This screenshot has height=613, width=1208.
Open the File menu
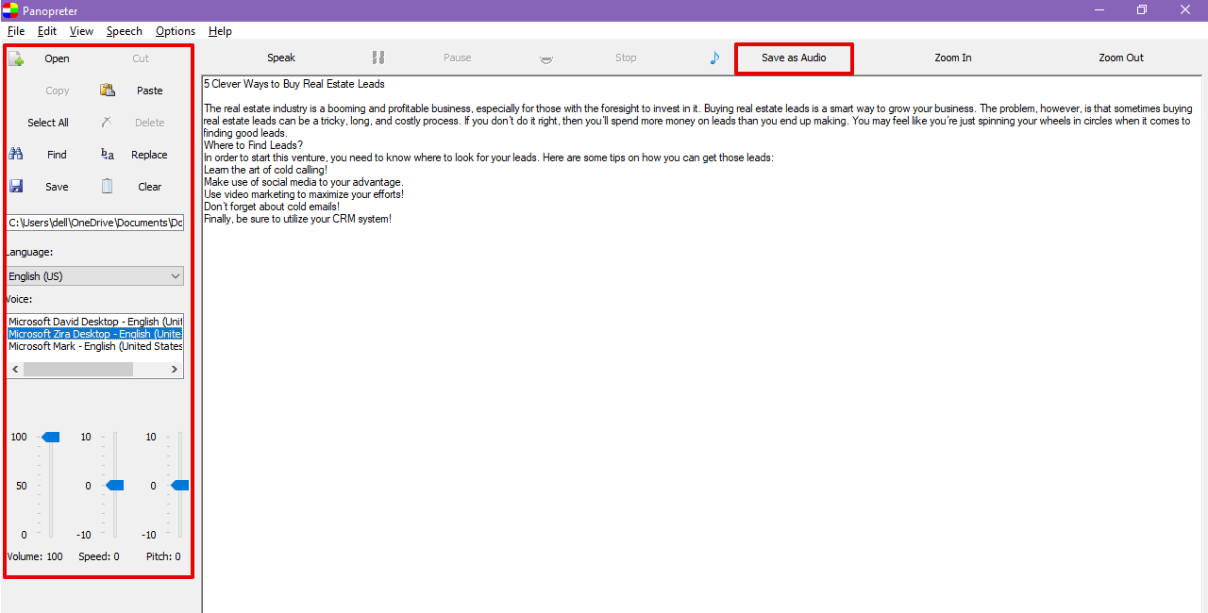coord(16,31)
